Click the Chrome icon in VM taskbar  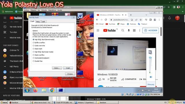[x=52, y=90]
